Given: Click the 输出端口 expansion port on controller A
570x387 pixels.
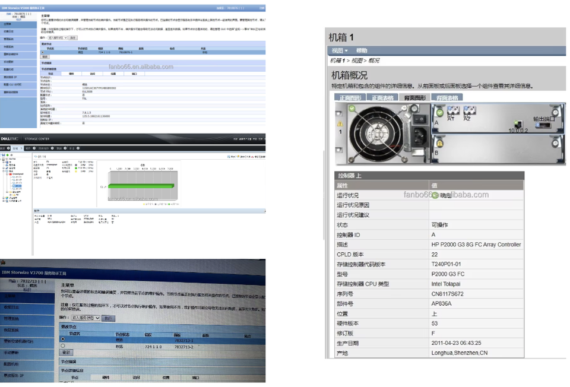Looking at the screenshot, I should tap(543, 125).
